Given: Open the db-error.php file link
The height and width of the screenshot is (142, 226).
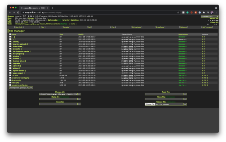Looking at the screenshot, I should click(16, 80).
